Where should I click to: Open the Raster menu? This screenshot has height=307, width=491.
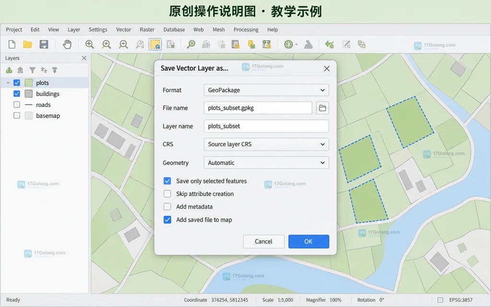coord(147,29)
